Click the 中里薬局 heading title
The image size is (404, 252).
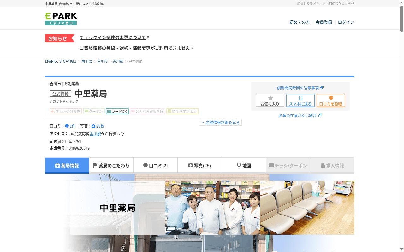pyautogui.click(x=91, y=94)
